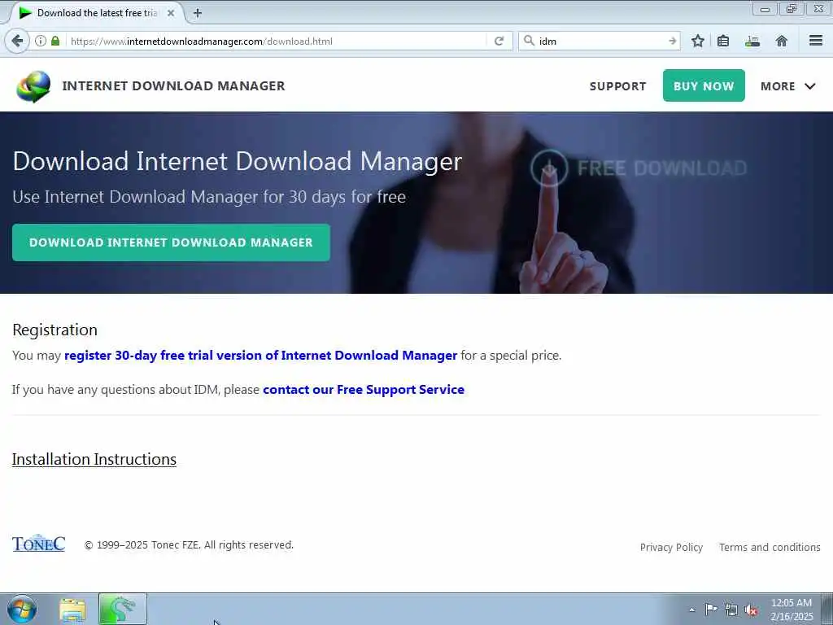Viewport: 833px width, 625px height.
Task: Click the search magnifier icon
Action: tap(529, 41)
